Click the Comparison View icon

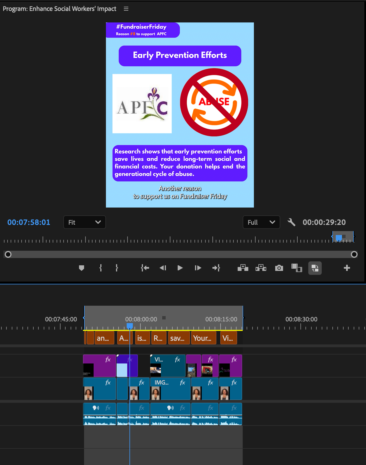(x=297, y=268)
